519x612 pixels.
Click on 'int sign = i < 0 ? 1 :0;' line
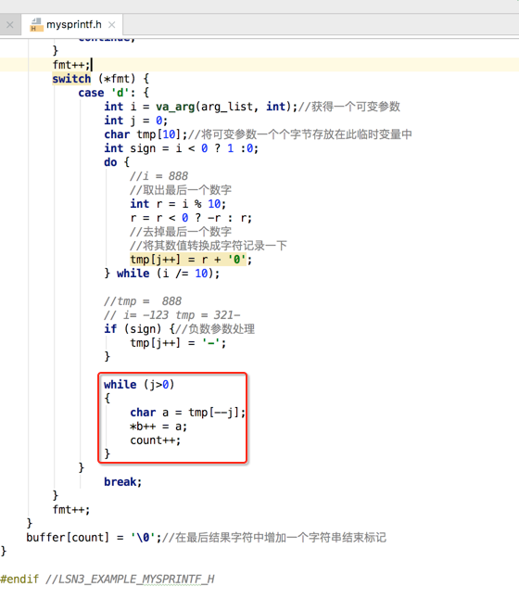click(x=181, y=148)
